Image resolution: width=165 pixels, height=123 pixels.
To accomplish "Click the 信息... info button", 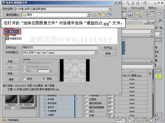I will coord(12,74).
